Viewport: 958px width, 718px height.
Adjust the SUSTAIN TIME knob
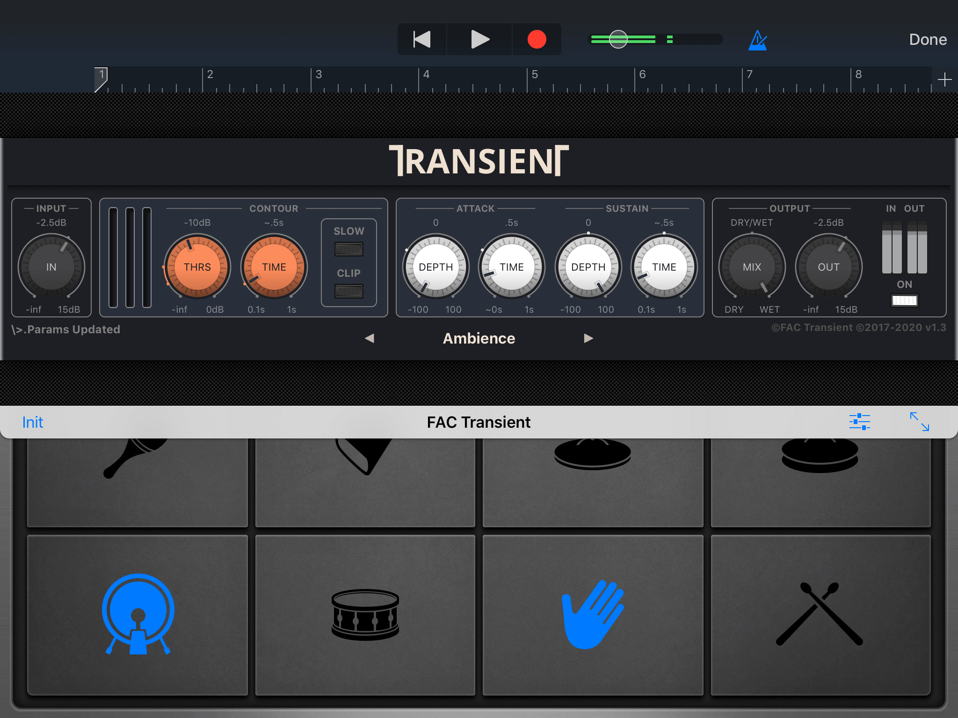664,267
